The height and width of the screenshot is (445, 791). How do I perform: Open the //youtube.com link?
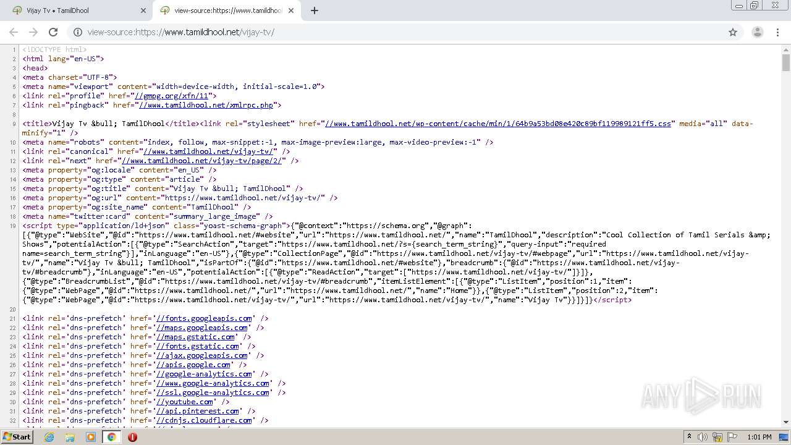[184, 402]
